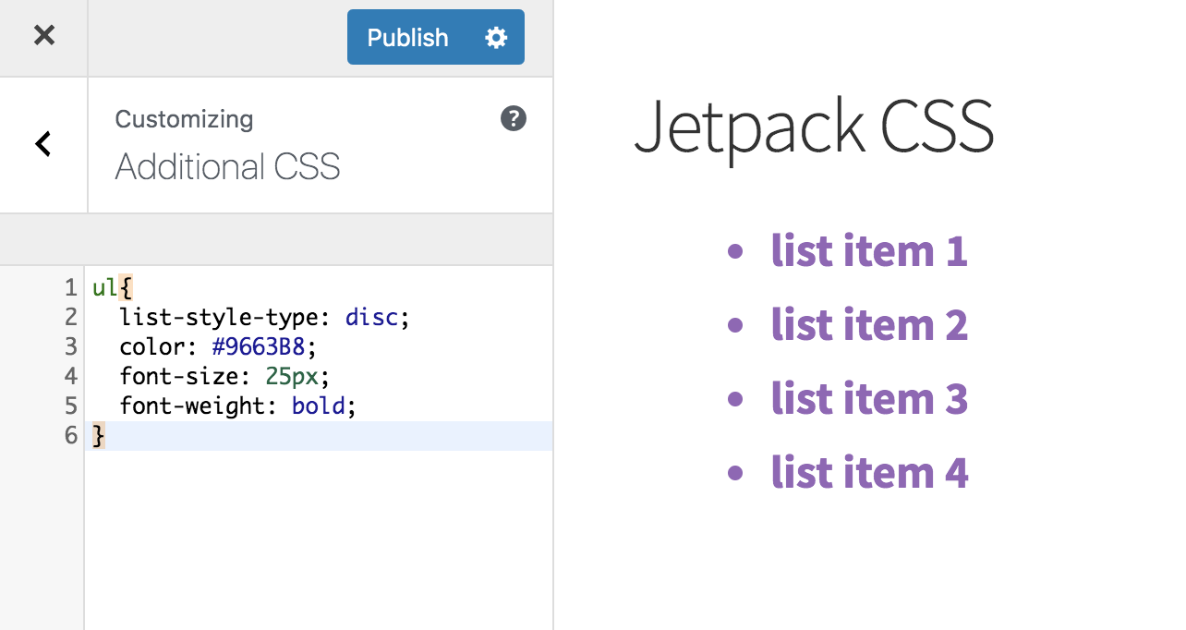Open publish settings gear icon
The height and width of the screenshot is (630, 1186).
point(496,37)
